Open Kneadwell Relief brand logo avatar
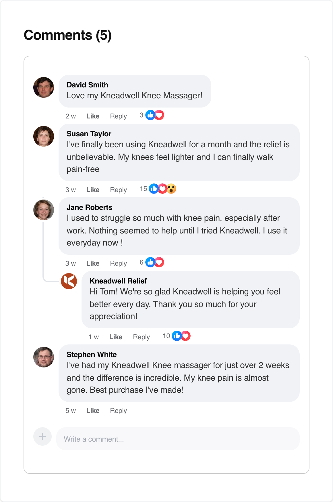 (69, 281)
